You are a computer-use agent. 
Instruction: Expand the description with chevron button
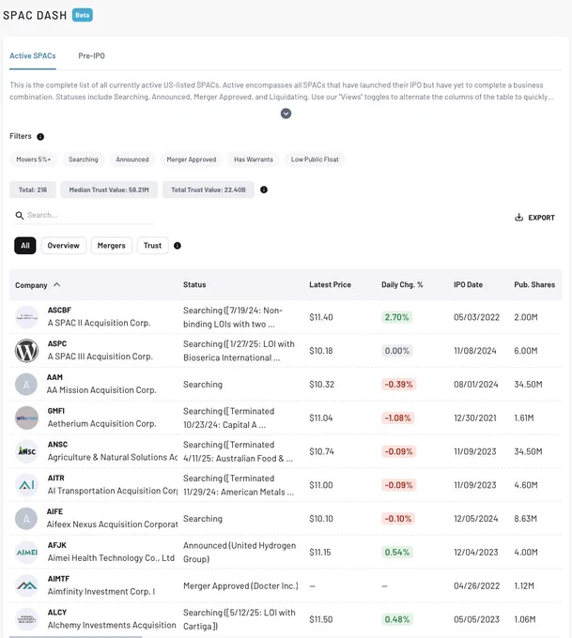point(286,114)
